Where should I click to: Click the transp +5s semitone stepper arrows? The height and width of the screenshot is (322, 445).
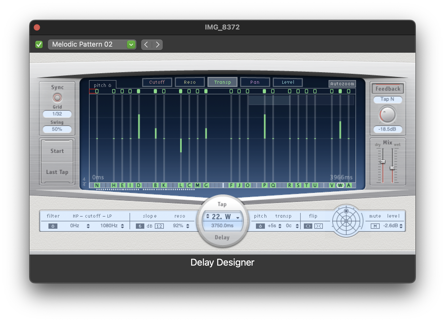click(280, 226)
